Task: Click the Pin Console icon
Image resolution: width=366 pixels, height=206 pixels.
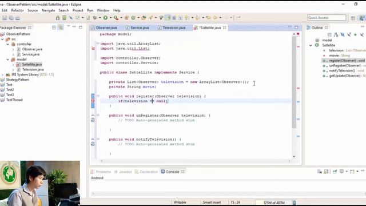Action: (335, 172)
